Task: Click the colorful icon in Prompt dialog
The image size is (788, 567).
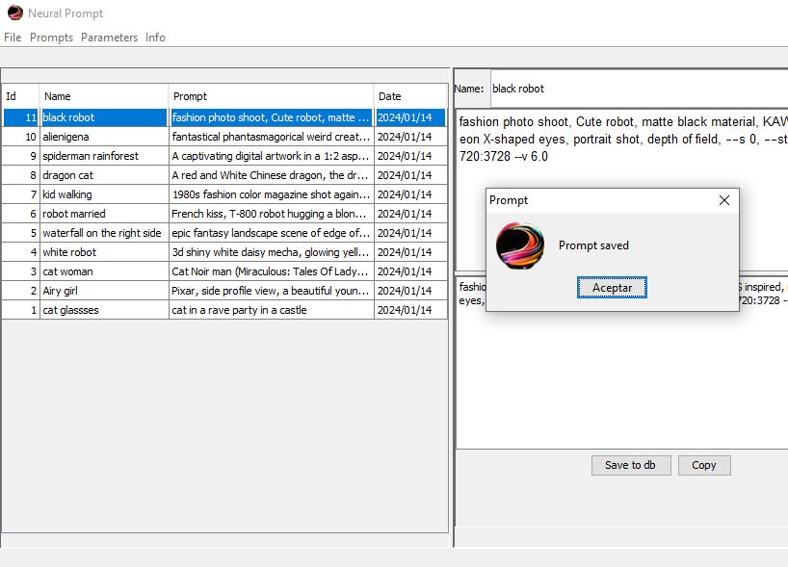Action: tap(519, 245)
